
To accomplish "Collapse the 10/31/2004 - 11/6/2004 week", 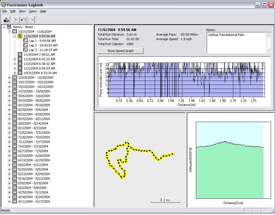I will pos(9,32).
